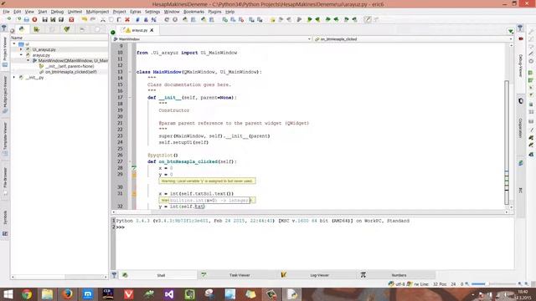Click the red stop/close file toolbar icon
536x301 pixels.
[34, 19]
